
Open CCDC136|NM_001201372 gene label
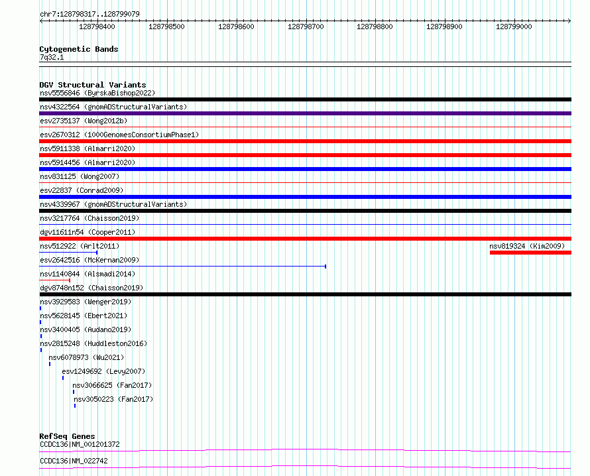(80, 444)
